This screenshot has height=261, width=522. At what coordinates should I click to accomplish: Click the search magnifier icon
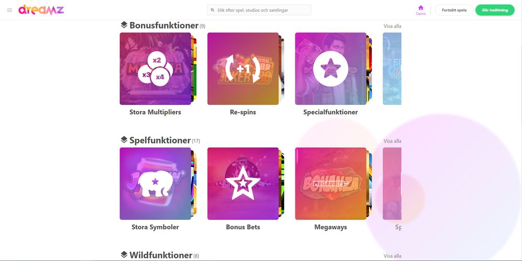[213, 10]
